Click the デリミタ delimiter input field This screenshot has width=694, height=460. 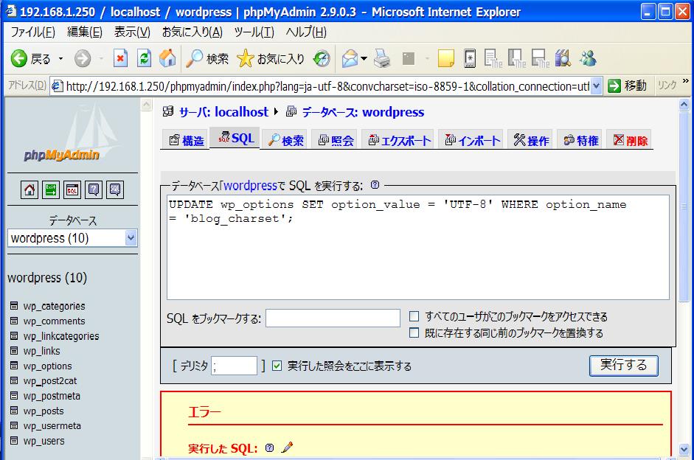click(234, 366)
